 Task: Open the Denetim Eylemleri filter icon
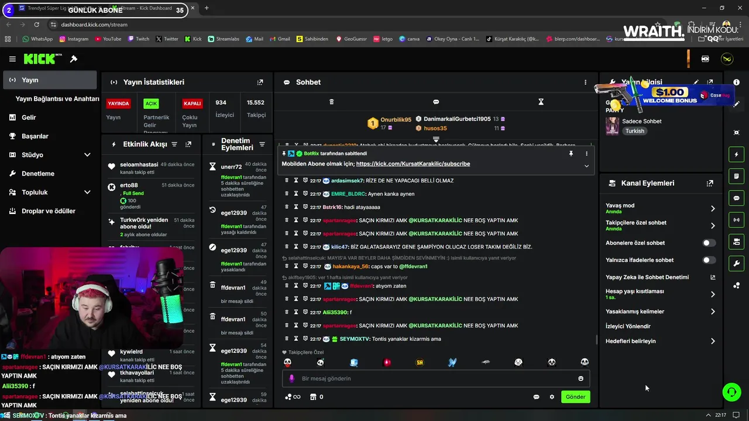262,144
